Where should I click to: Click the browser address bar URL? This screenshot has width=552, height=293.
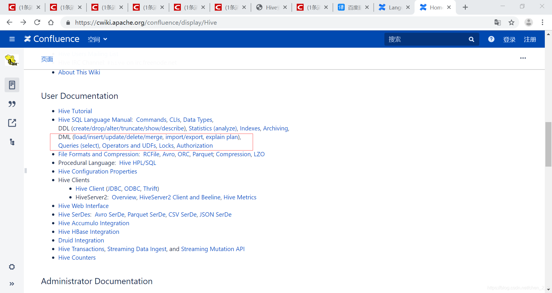click(146, 22)
